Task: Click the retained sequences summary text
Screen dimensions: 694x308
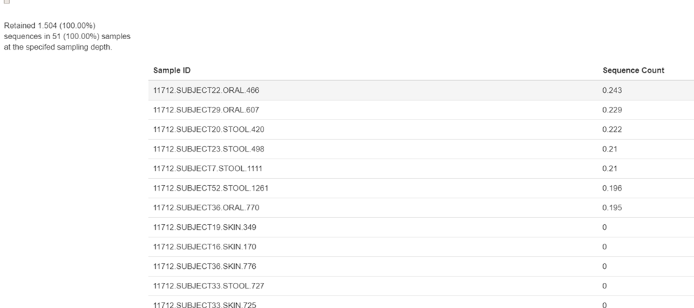Action: 67,36
